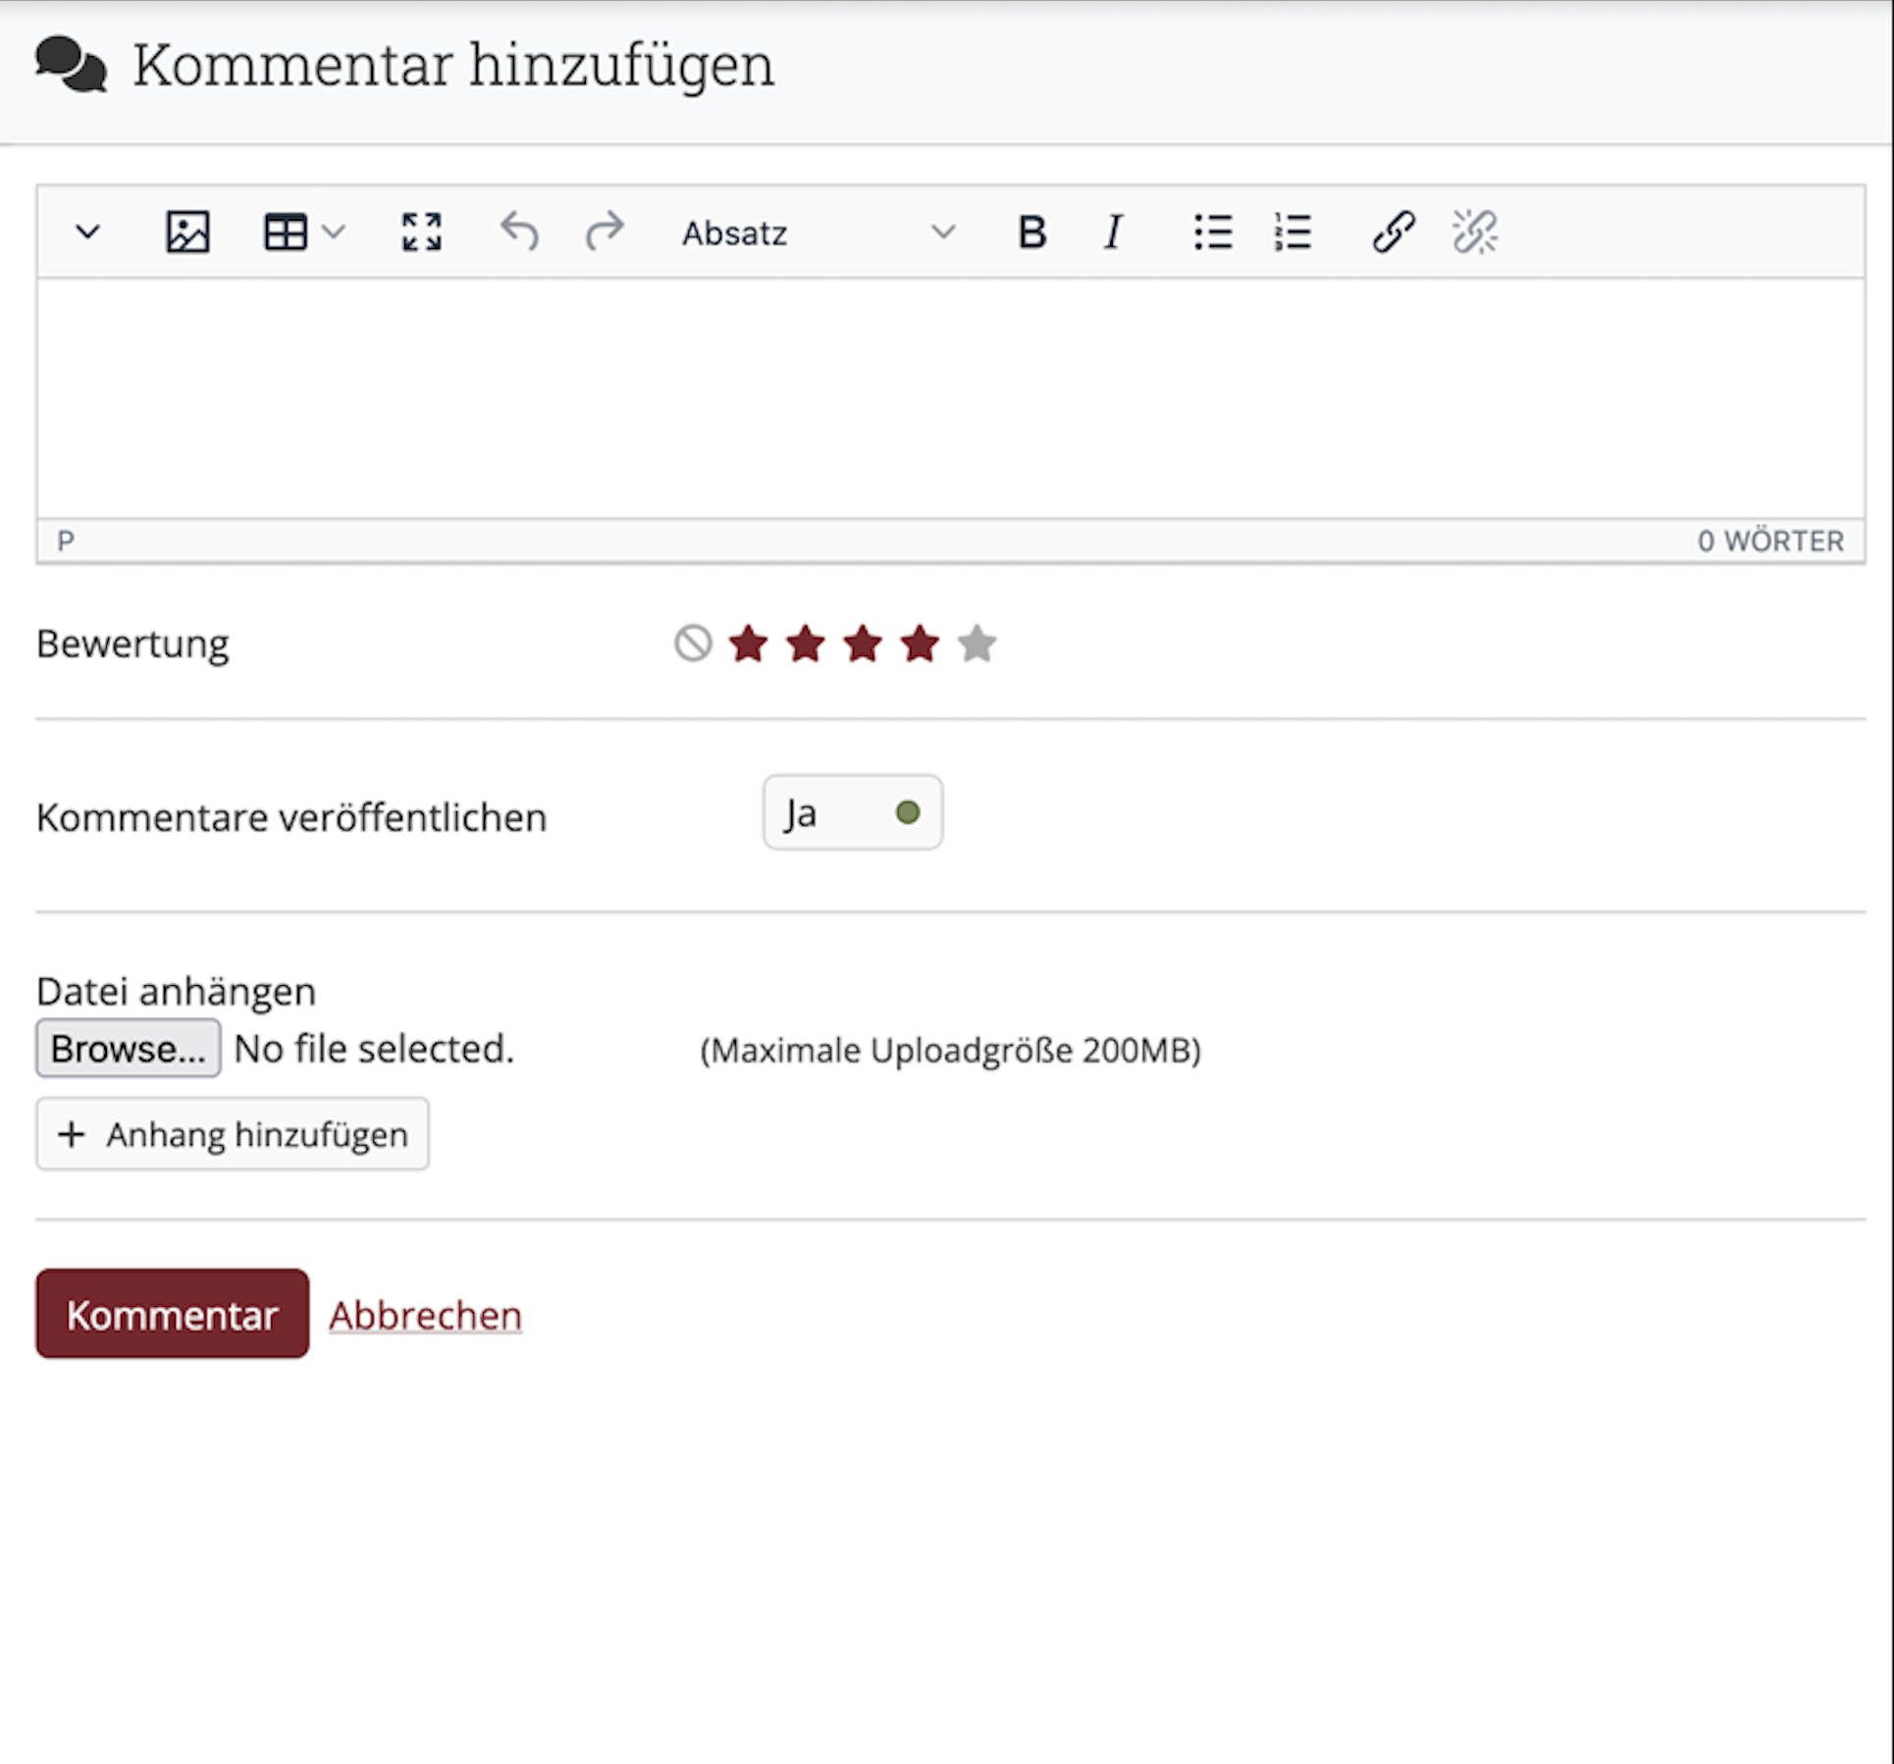The image size is (1894, 1764).
Task: Open the Absatz paragraph format dropdown
Action: pos(816,233)
